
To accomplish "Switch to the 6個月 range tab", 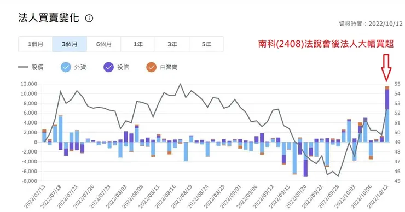I will tap(104, 44).
